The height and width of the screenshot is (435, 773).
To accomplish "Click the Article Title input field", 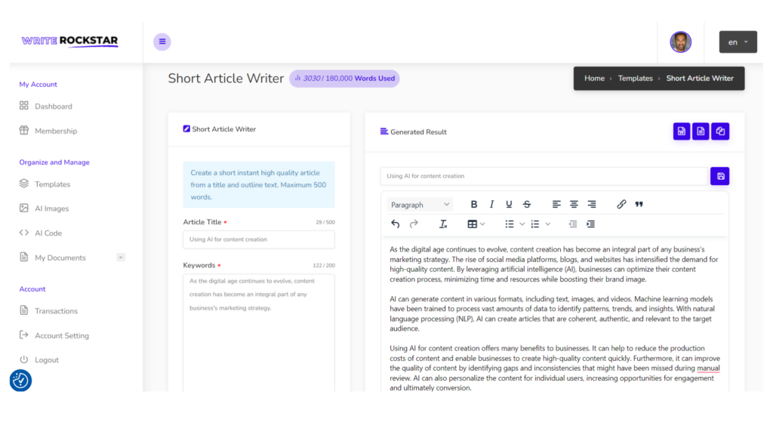I will click(x=258, y=239).
